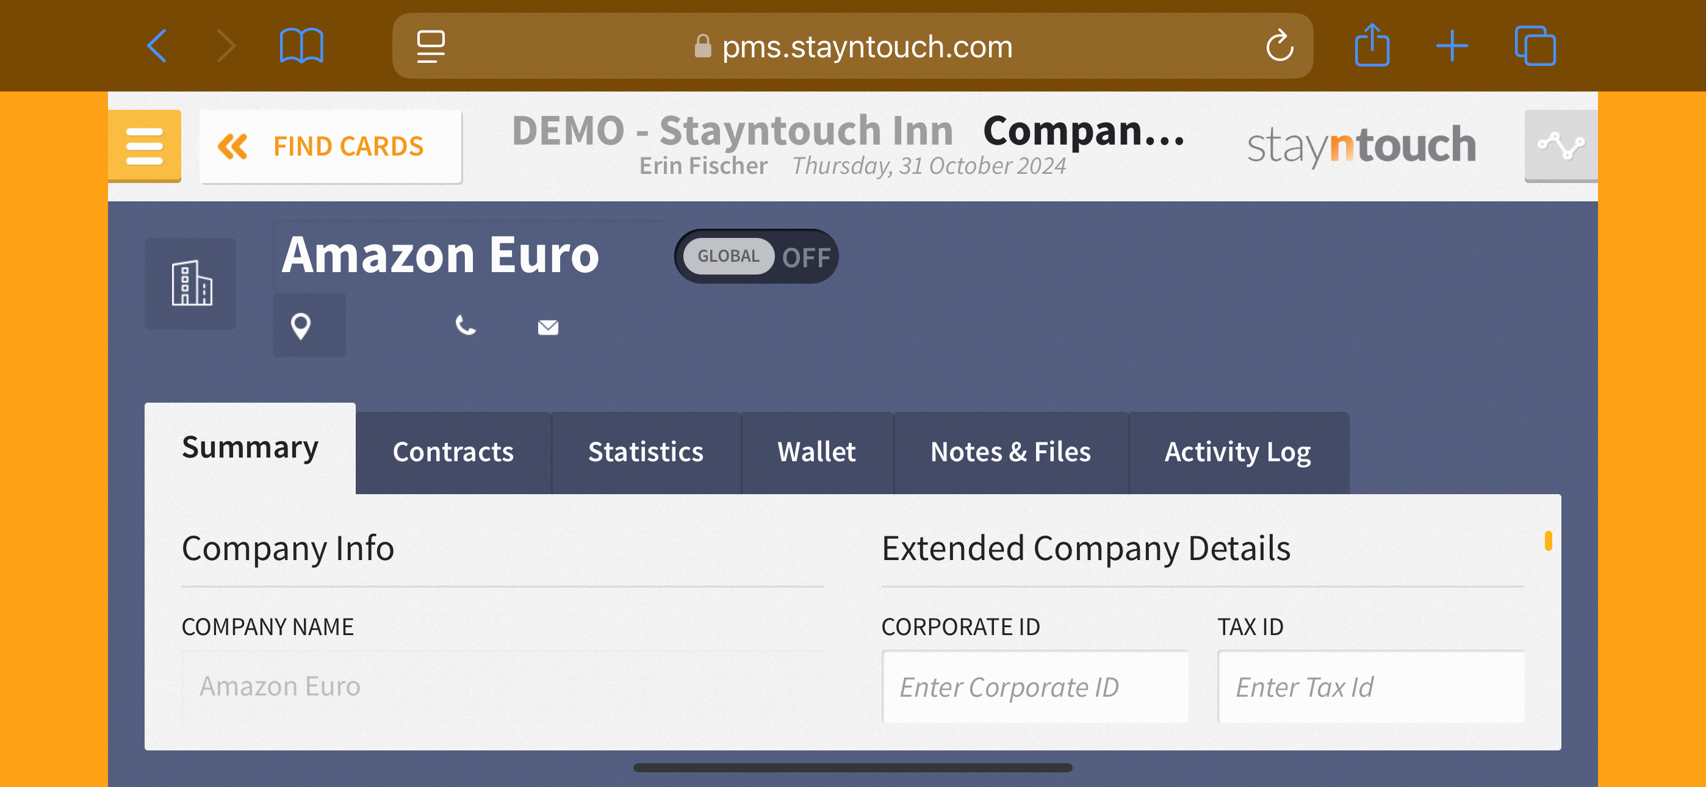Open Safari tabs overview icon

coord(1535,46)
